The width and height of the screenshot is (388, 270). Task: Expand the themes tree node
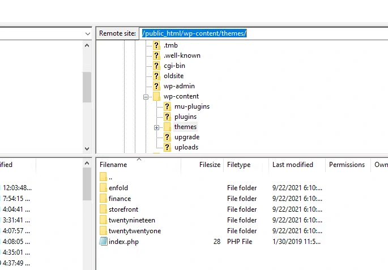click(x=157, y=127)
